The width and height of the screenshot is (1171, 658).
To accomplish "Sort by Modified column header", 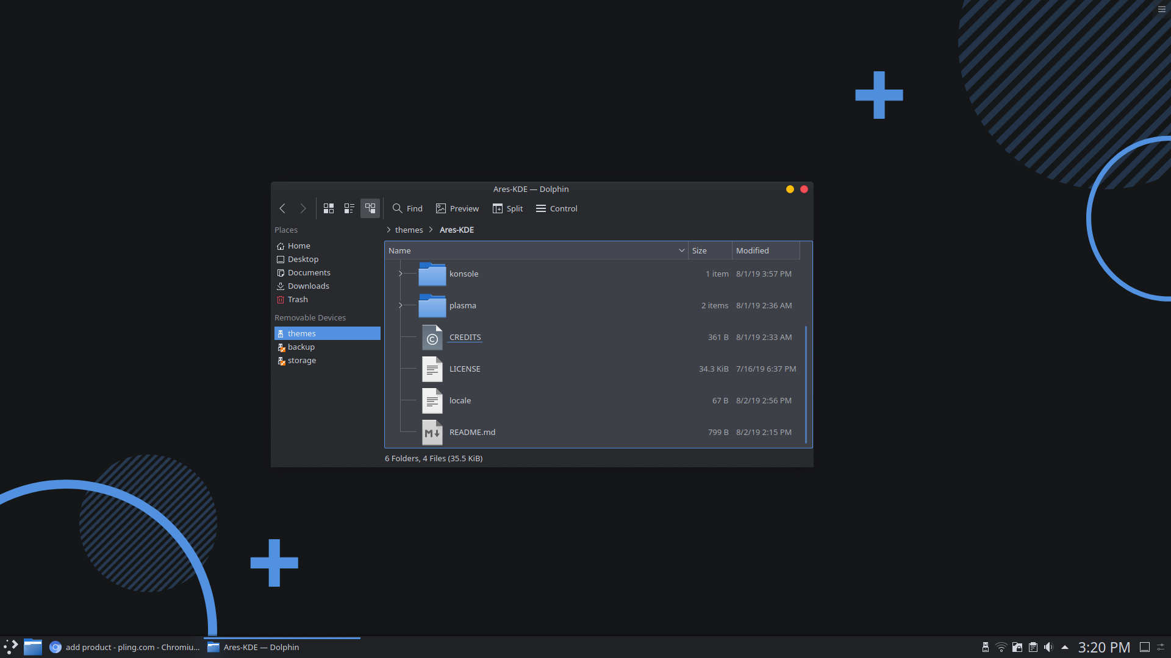I will [x=766, y=250].
